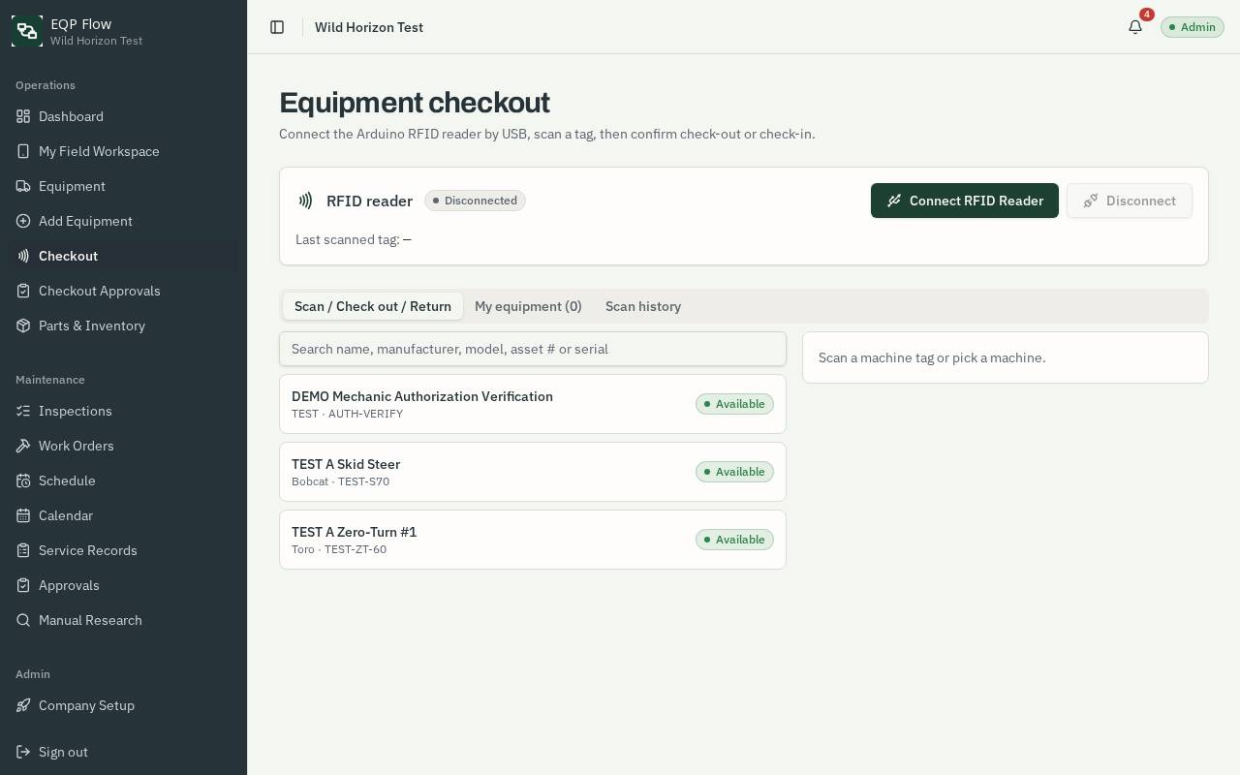Switch to the Scan history tab
This screenshot has width=1240, height=775.
(643, 306)
